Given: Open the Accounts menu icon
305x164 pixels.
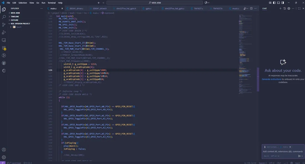Looking at the screenshot, I should tap(4, 150).
